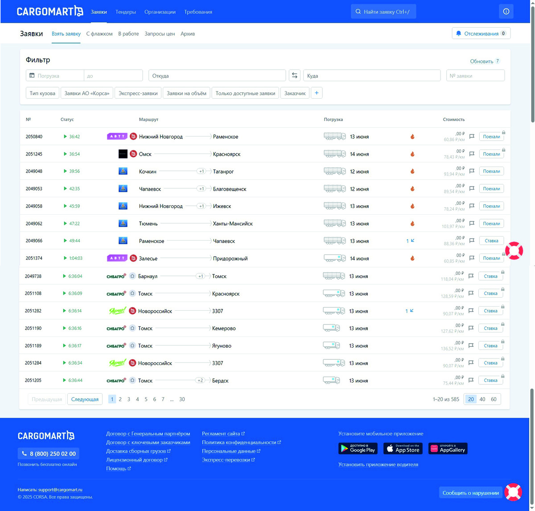Viewport: 535px width, 511px height.
Task: Click the fire icon for order 2049062
Action: click(x=412, y=224)
